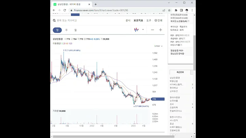Open the 공시 chart option
246x138 pixels.
tap(128, 20)
